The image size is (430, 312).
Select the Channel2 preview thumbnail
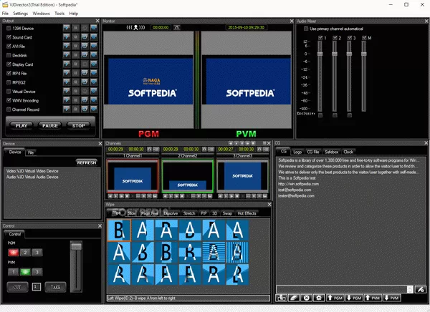[186, 175]
